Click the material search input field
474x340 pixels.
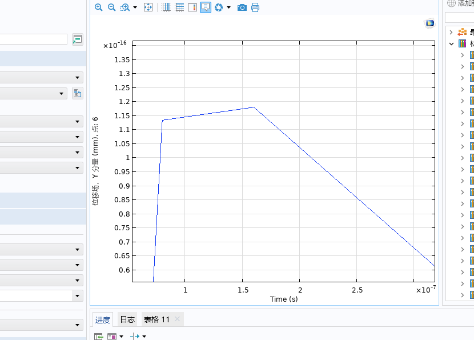coord(460,18)
